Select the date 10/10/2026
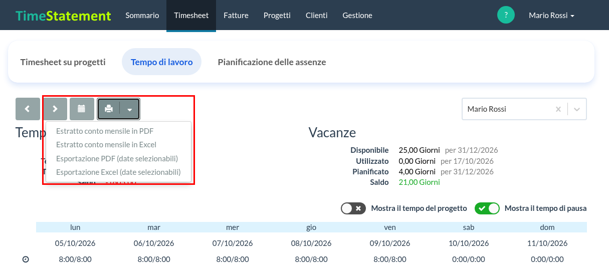 coord(469,243)
